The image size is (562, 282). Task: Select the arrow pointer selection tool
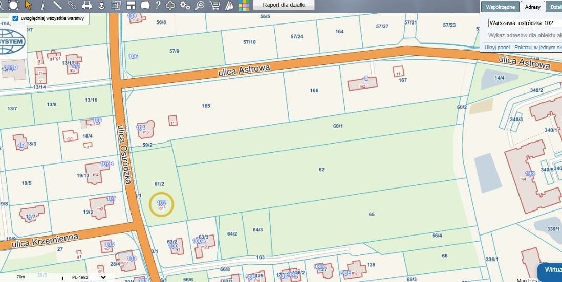pos(28,5)
